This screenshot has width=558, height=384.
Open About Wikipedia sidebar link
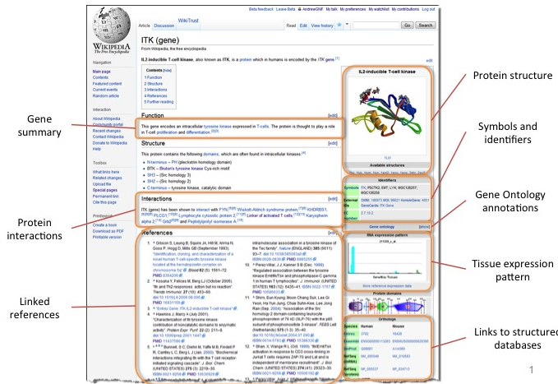[x=106, y=118]
